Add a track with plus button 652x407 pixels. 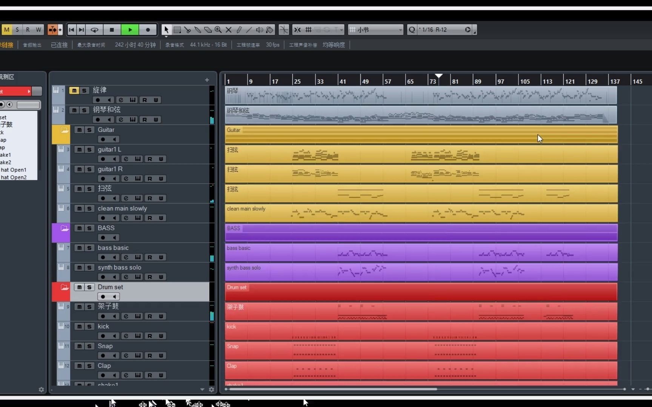tap(207, 80)
